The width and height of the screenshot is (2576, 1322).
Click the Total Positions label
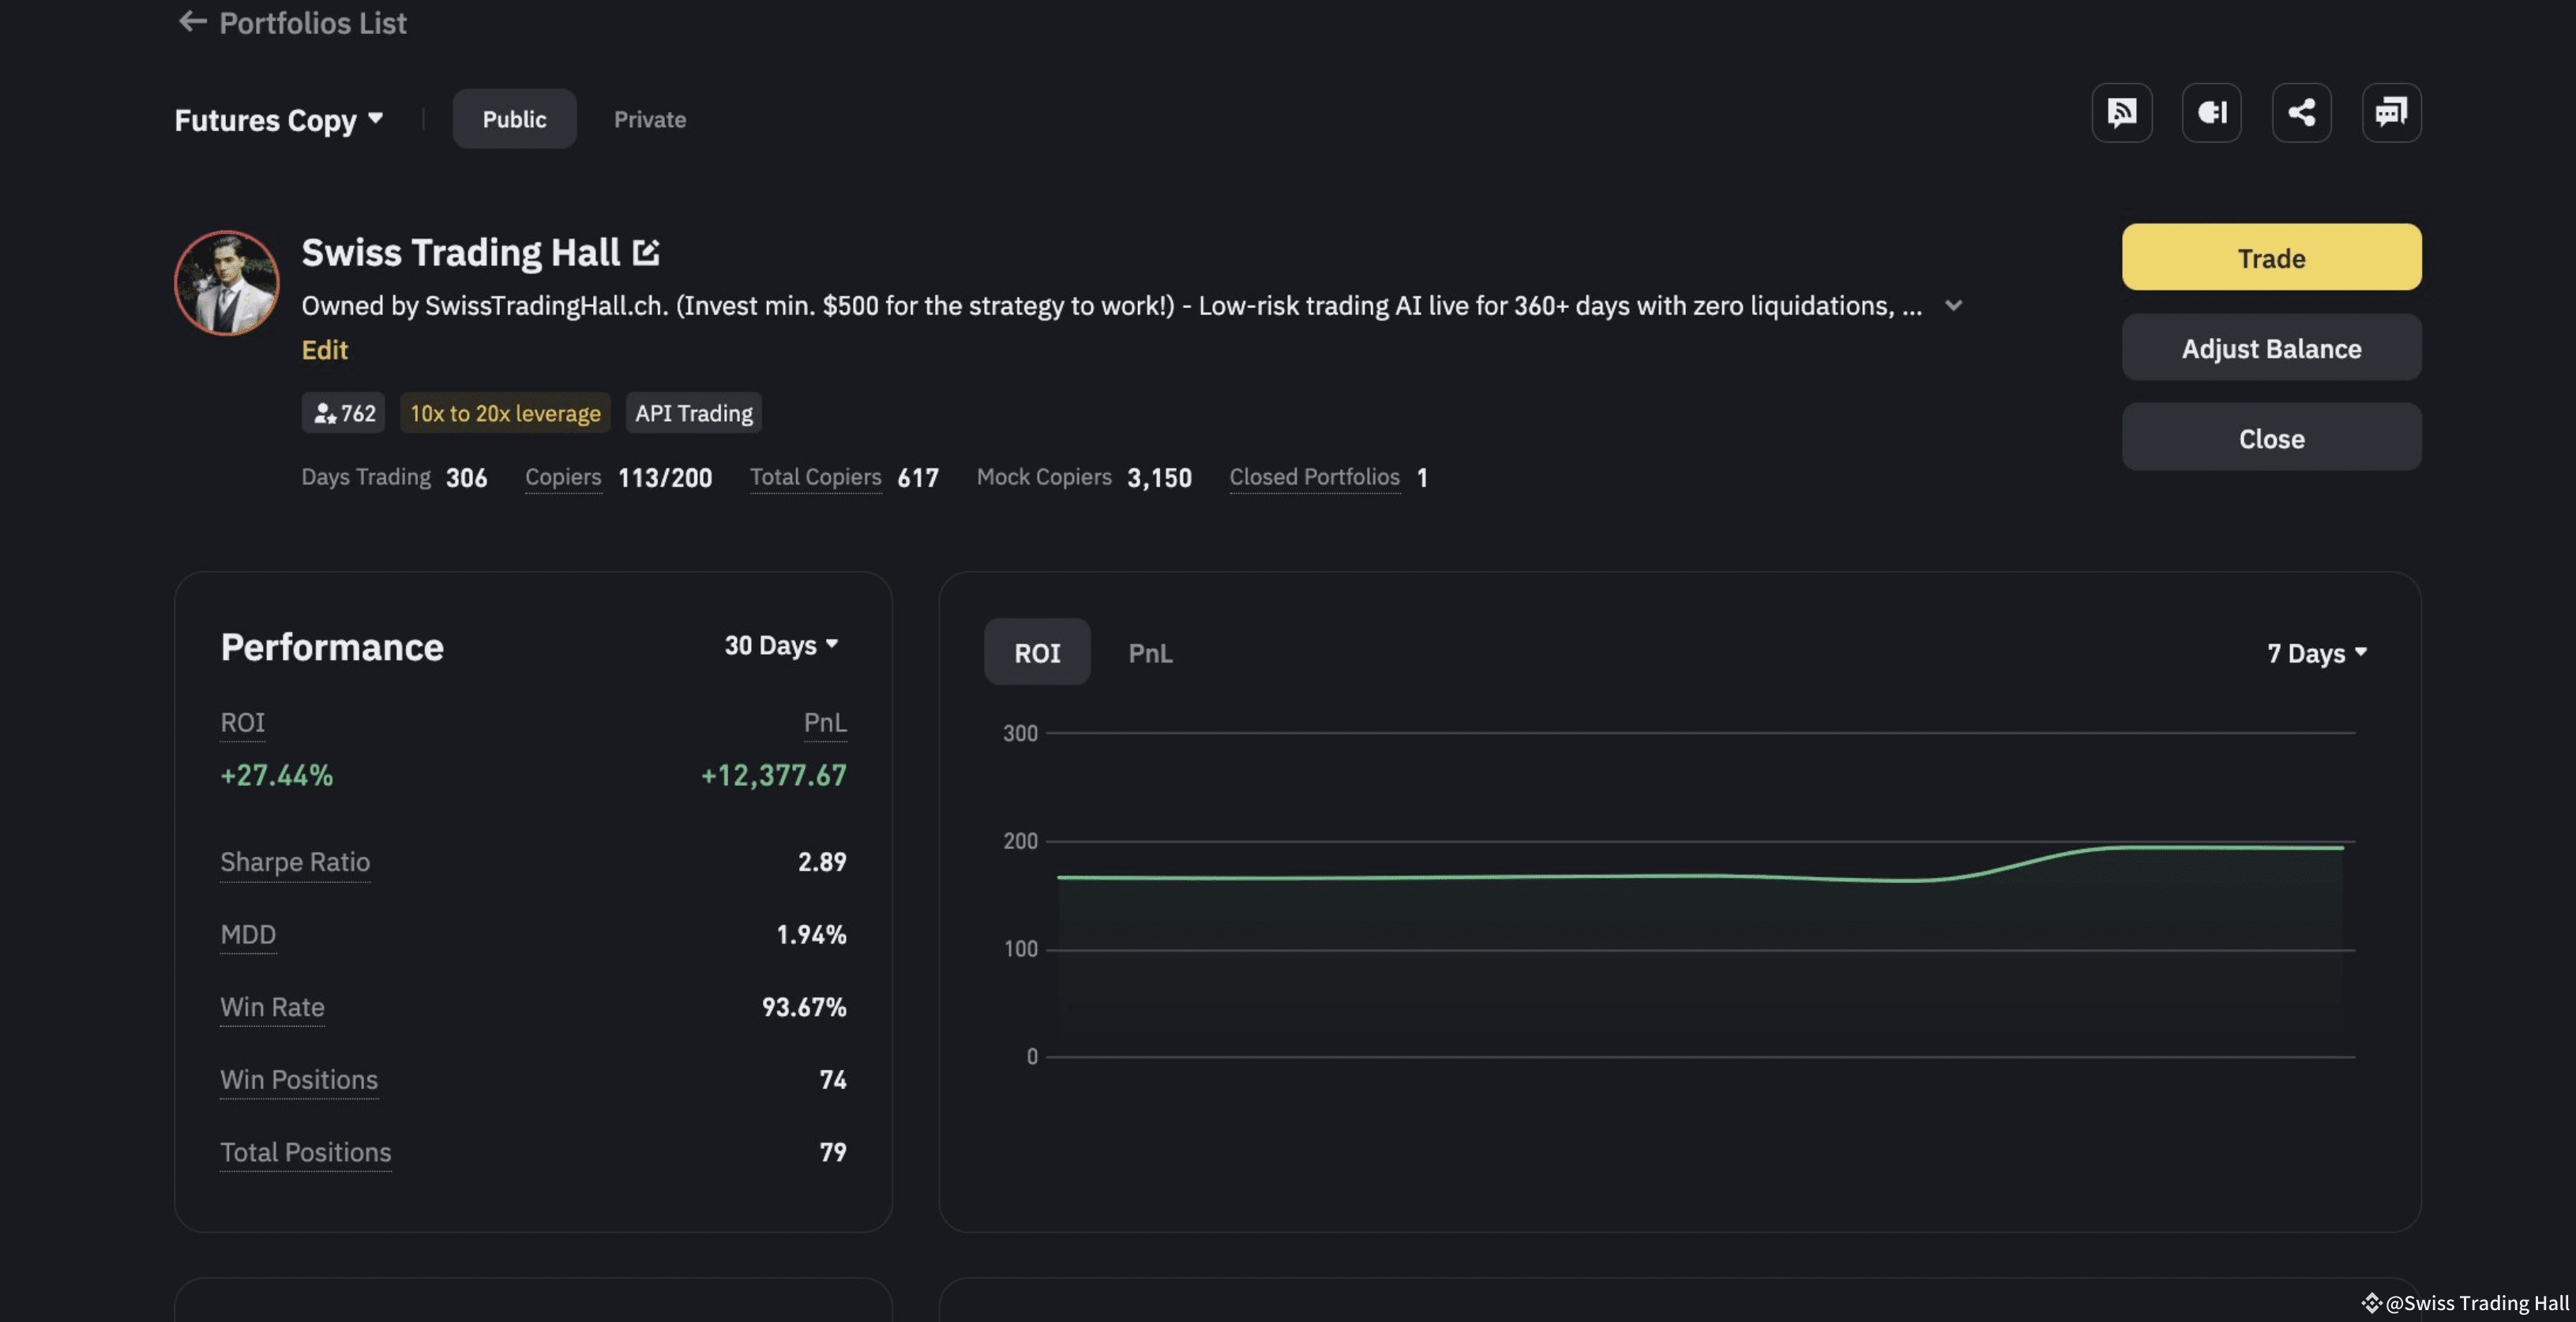[306, 1152]
